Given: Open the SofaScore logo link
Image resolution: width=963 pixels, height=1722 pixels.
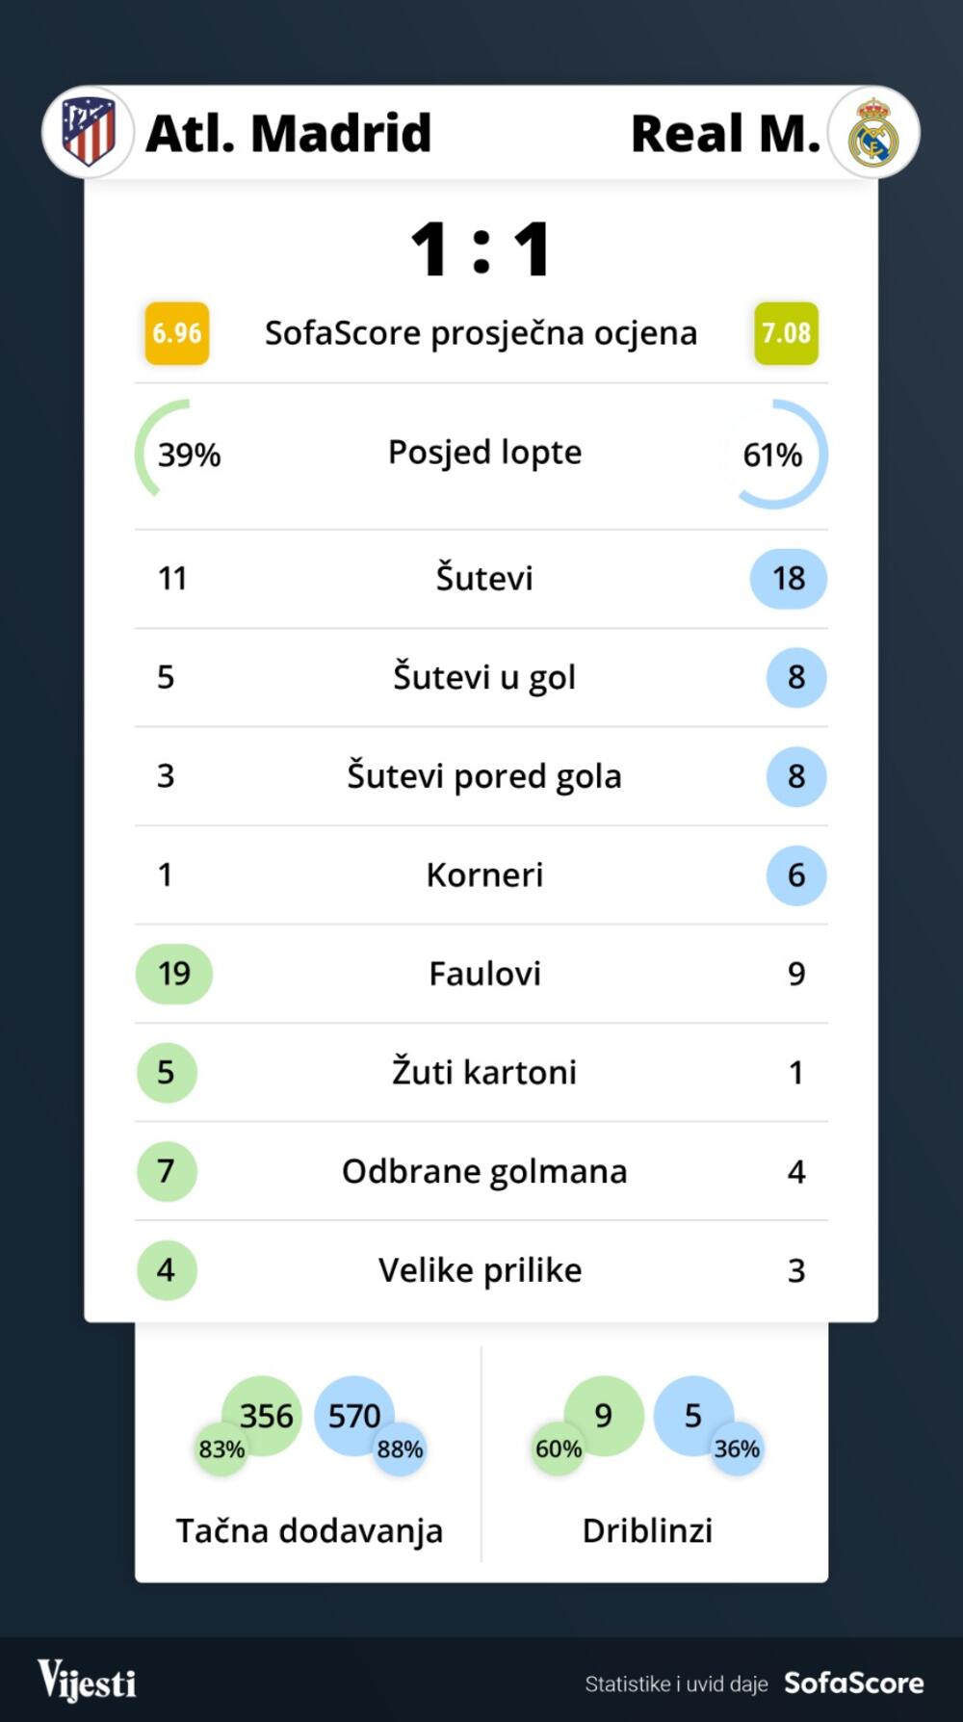Looking at the screenshot, I should click(x=853, y=1683).
